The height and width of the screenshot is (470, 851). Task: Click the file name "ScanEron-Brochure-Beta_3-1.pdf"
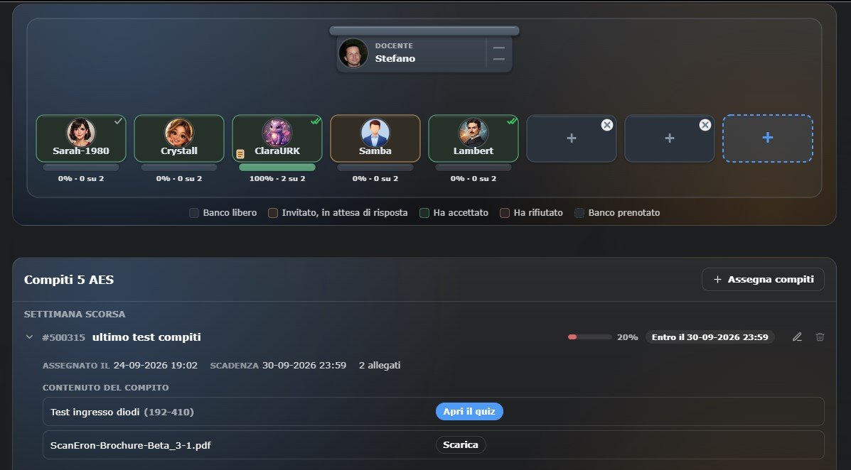(131, 446)
